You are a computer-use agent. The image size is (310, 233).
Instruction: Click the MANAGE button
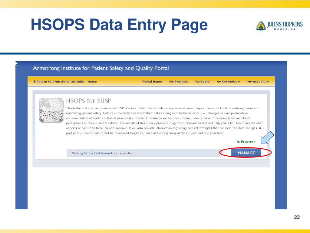click(x=246, y=153)
